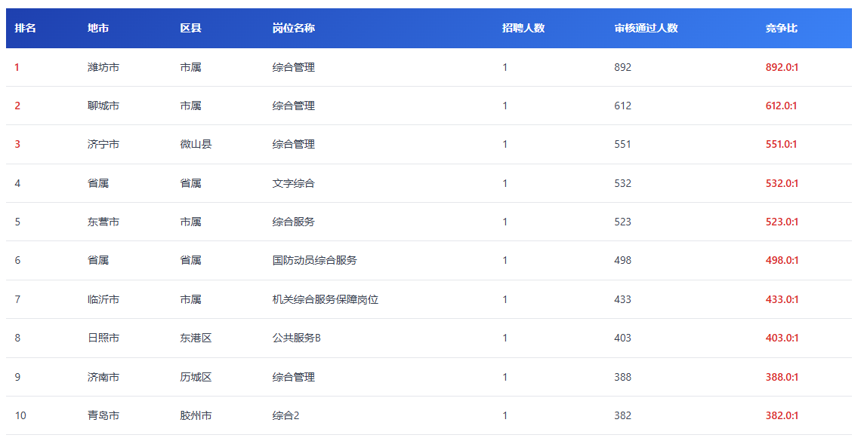Click the 东营市 city cell
The image size is (864, 441).
point(103,222)
